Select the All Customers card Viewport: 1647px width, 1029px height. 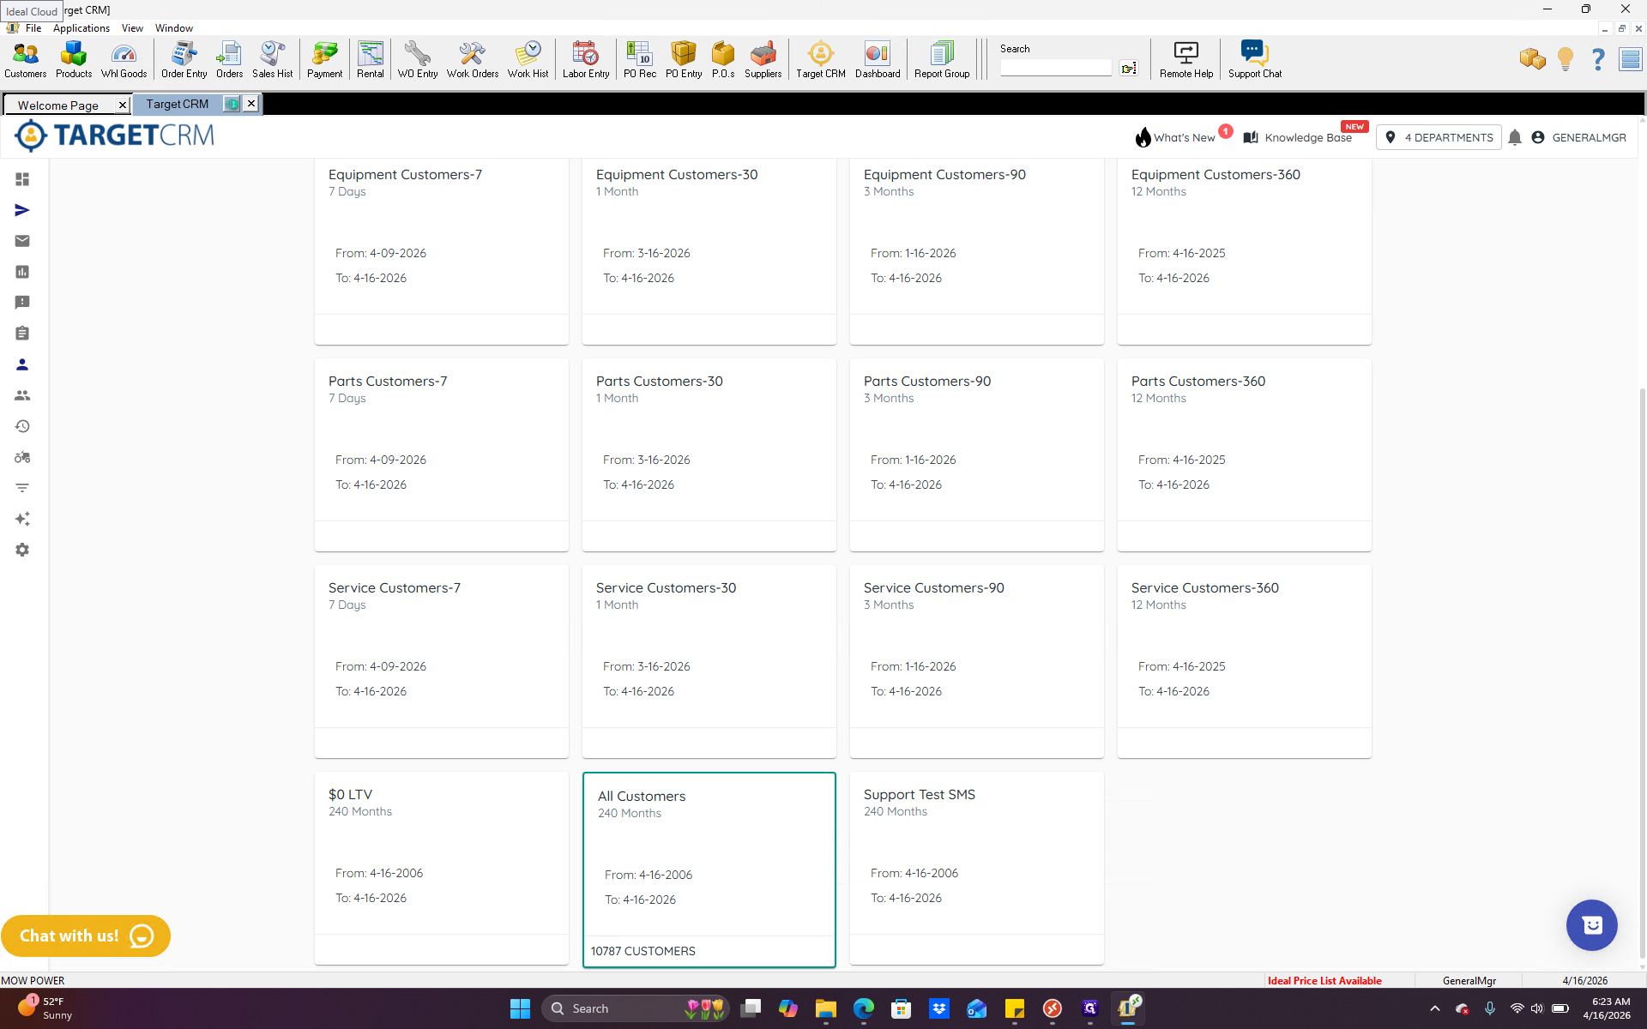[709, 870]
